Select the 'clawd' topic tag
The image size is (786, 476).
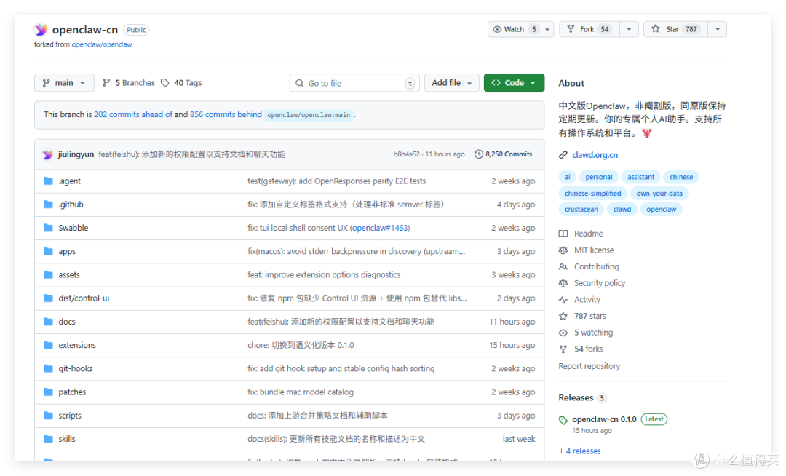pos(622,210)
